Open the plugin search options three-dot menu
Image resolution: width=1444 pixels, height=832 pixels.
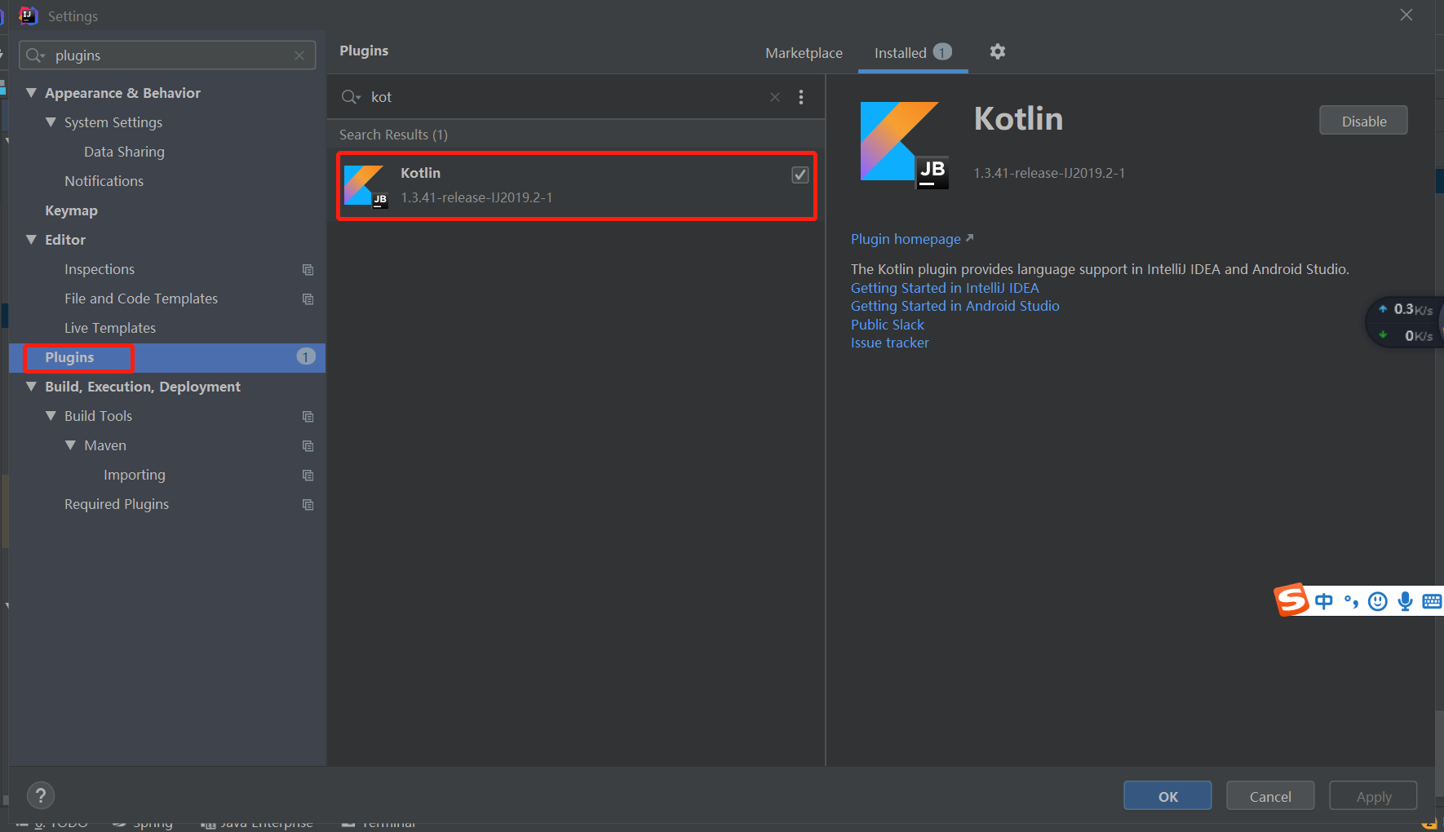click(x=801, y=97)
